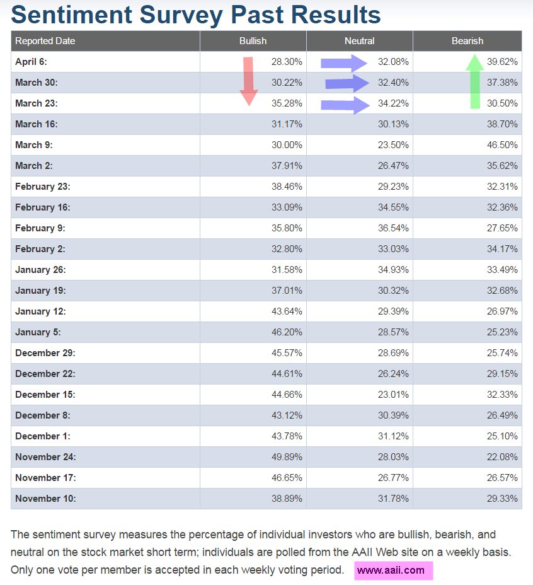Image resolution: width=533 pixels, height=585 pixels.
Task: Select the November 10 row label
Action: 45,499
